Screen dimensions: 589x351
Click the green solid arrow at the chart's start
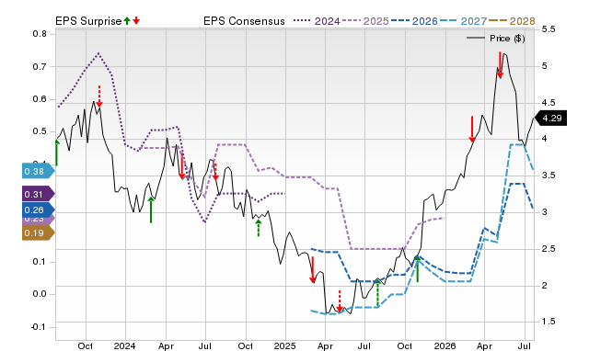[57, 153]
